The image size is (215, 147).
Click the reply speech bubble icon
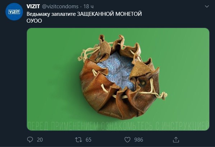click(x=30, y=140)
